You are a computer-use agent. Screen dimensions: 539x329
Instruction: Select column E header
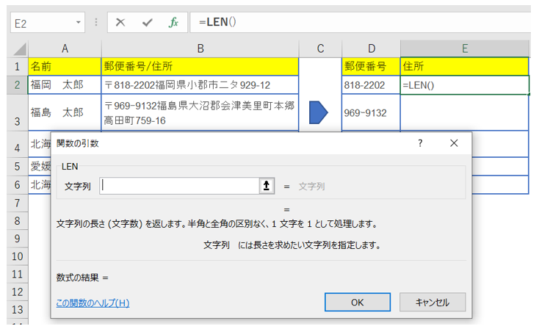pyautogui.click(x=464, y=48)
